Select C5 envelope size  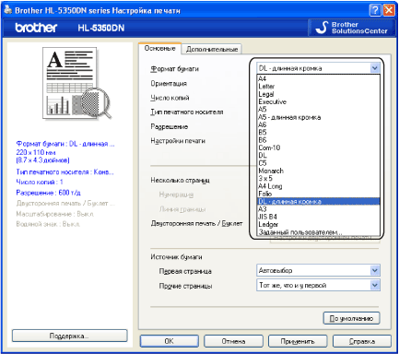pyautogui.click(x=318, y=163)
